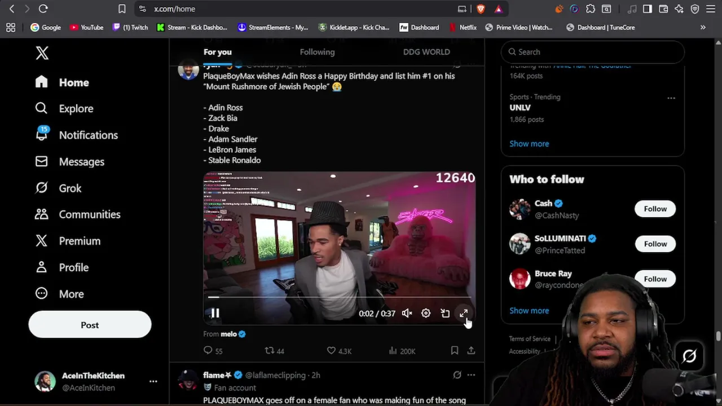Pause the video playback

click(215, 313)
